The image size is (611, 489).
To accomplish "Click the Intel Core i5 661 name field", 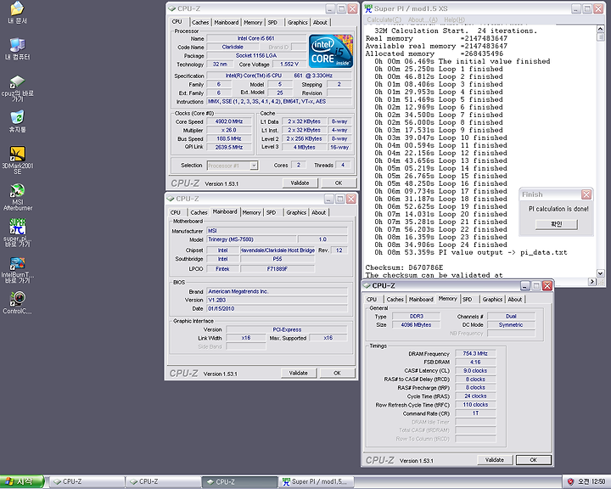I will click(256, 38).
